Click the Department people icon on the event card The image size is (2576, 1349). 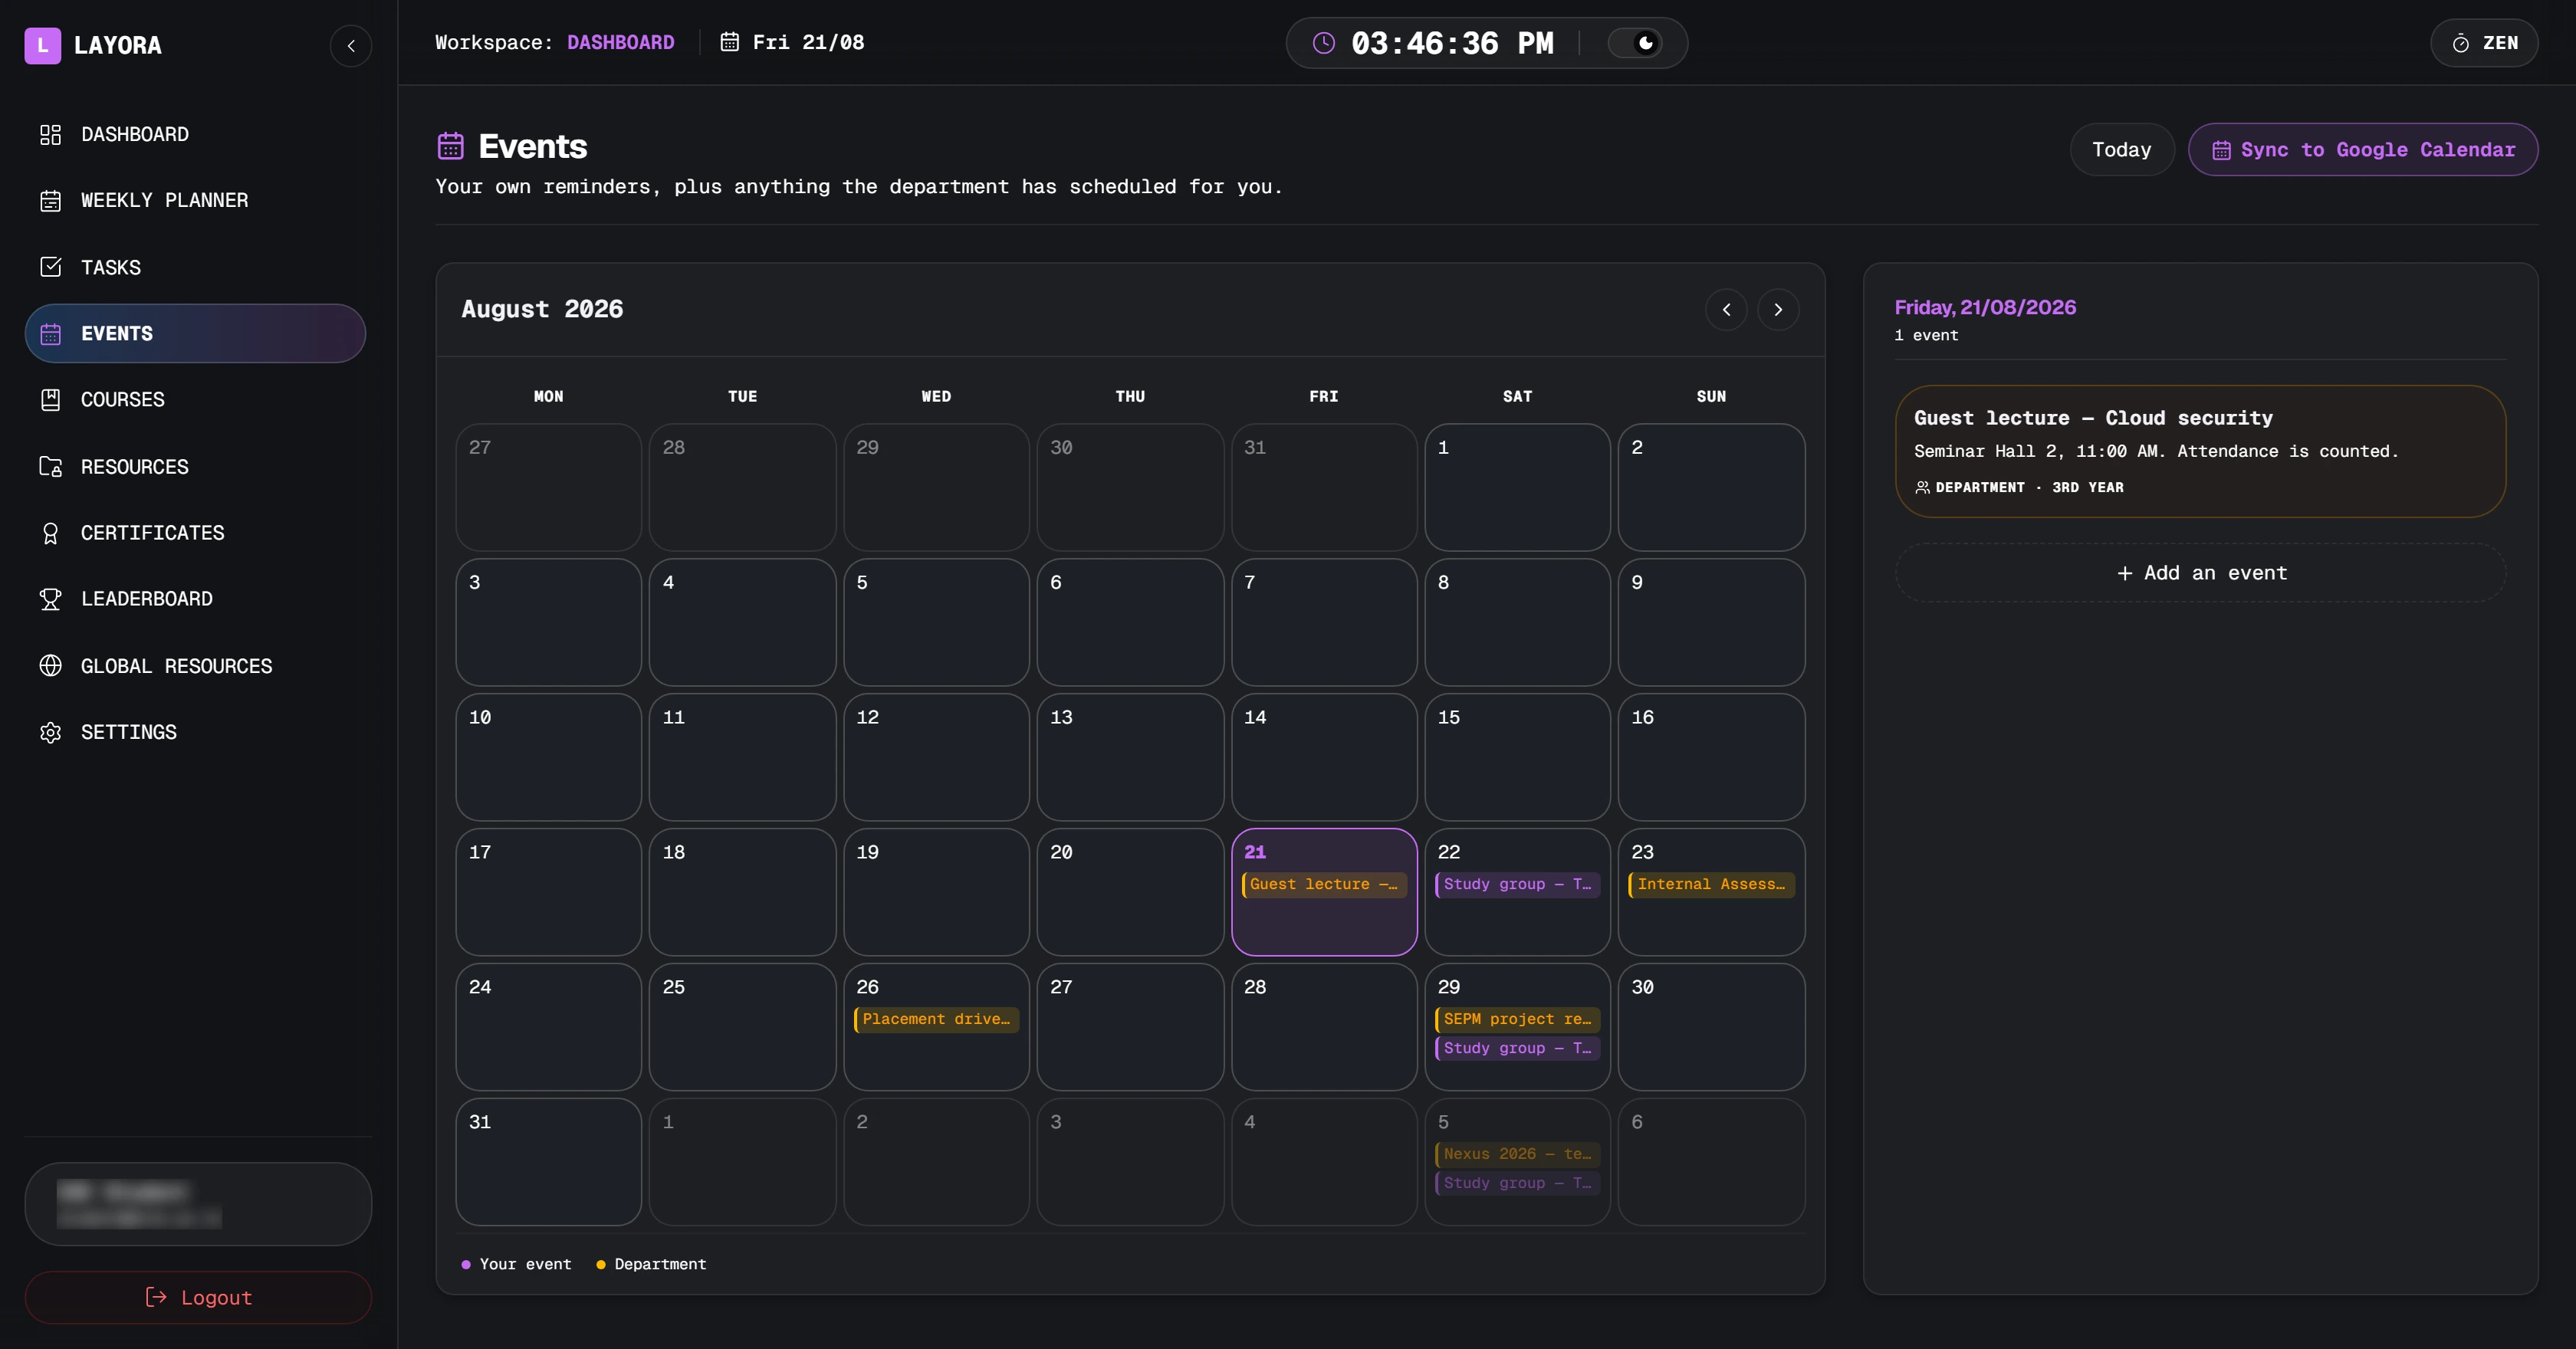tap(1922, 487)
